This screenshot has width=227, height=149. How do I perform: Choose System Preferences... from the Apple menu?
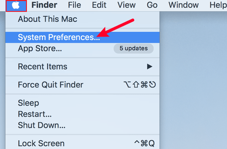(x=59, y=37)
